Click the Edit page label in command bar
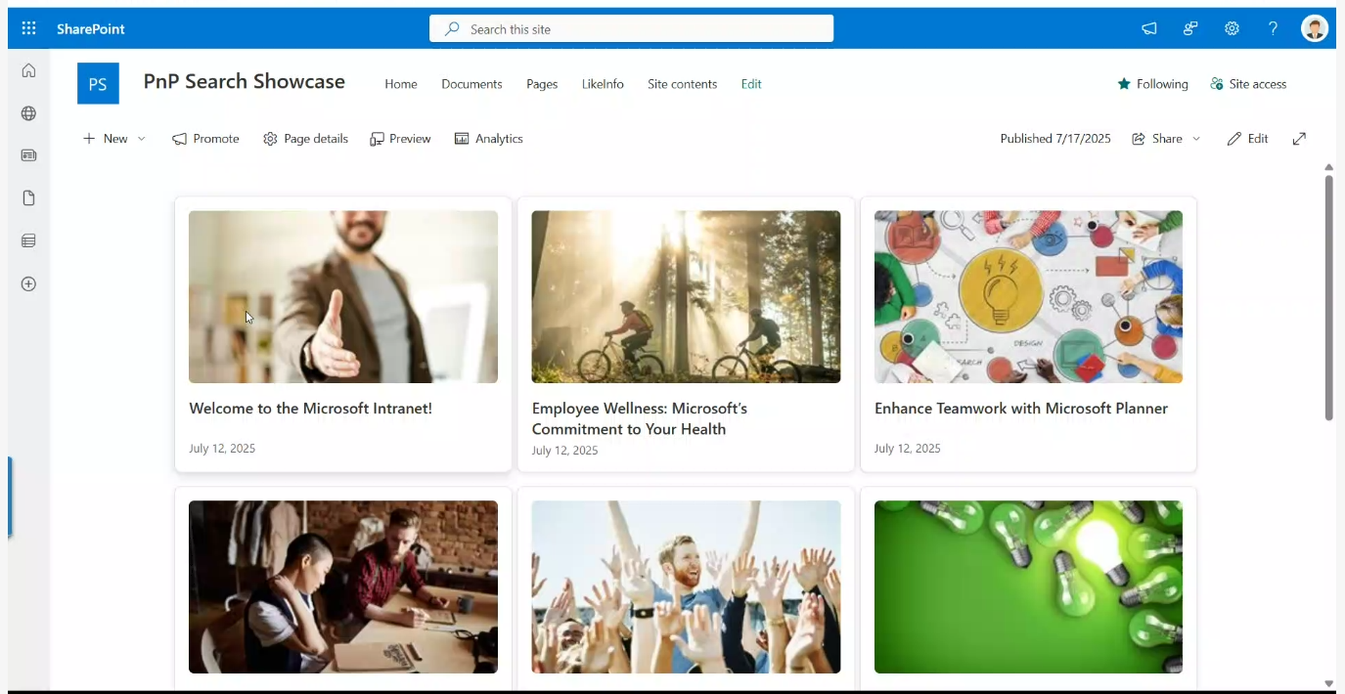1345x694 pixels. (x=1258, y=139)
